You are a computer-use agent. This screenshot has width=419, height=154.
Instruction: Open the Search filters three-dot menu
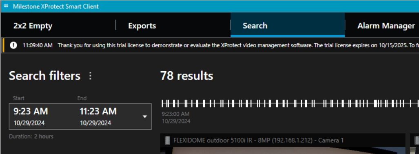click(x=90, y=76)
